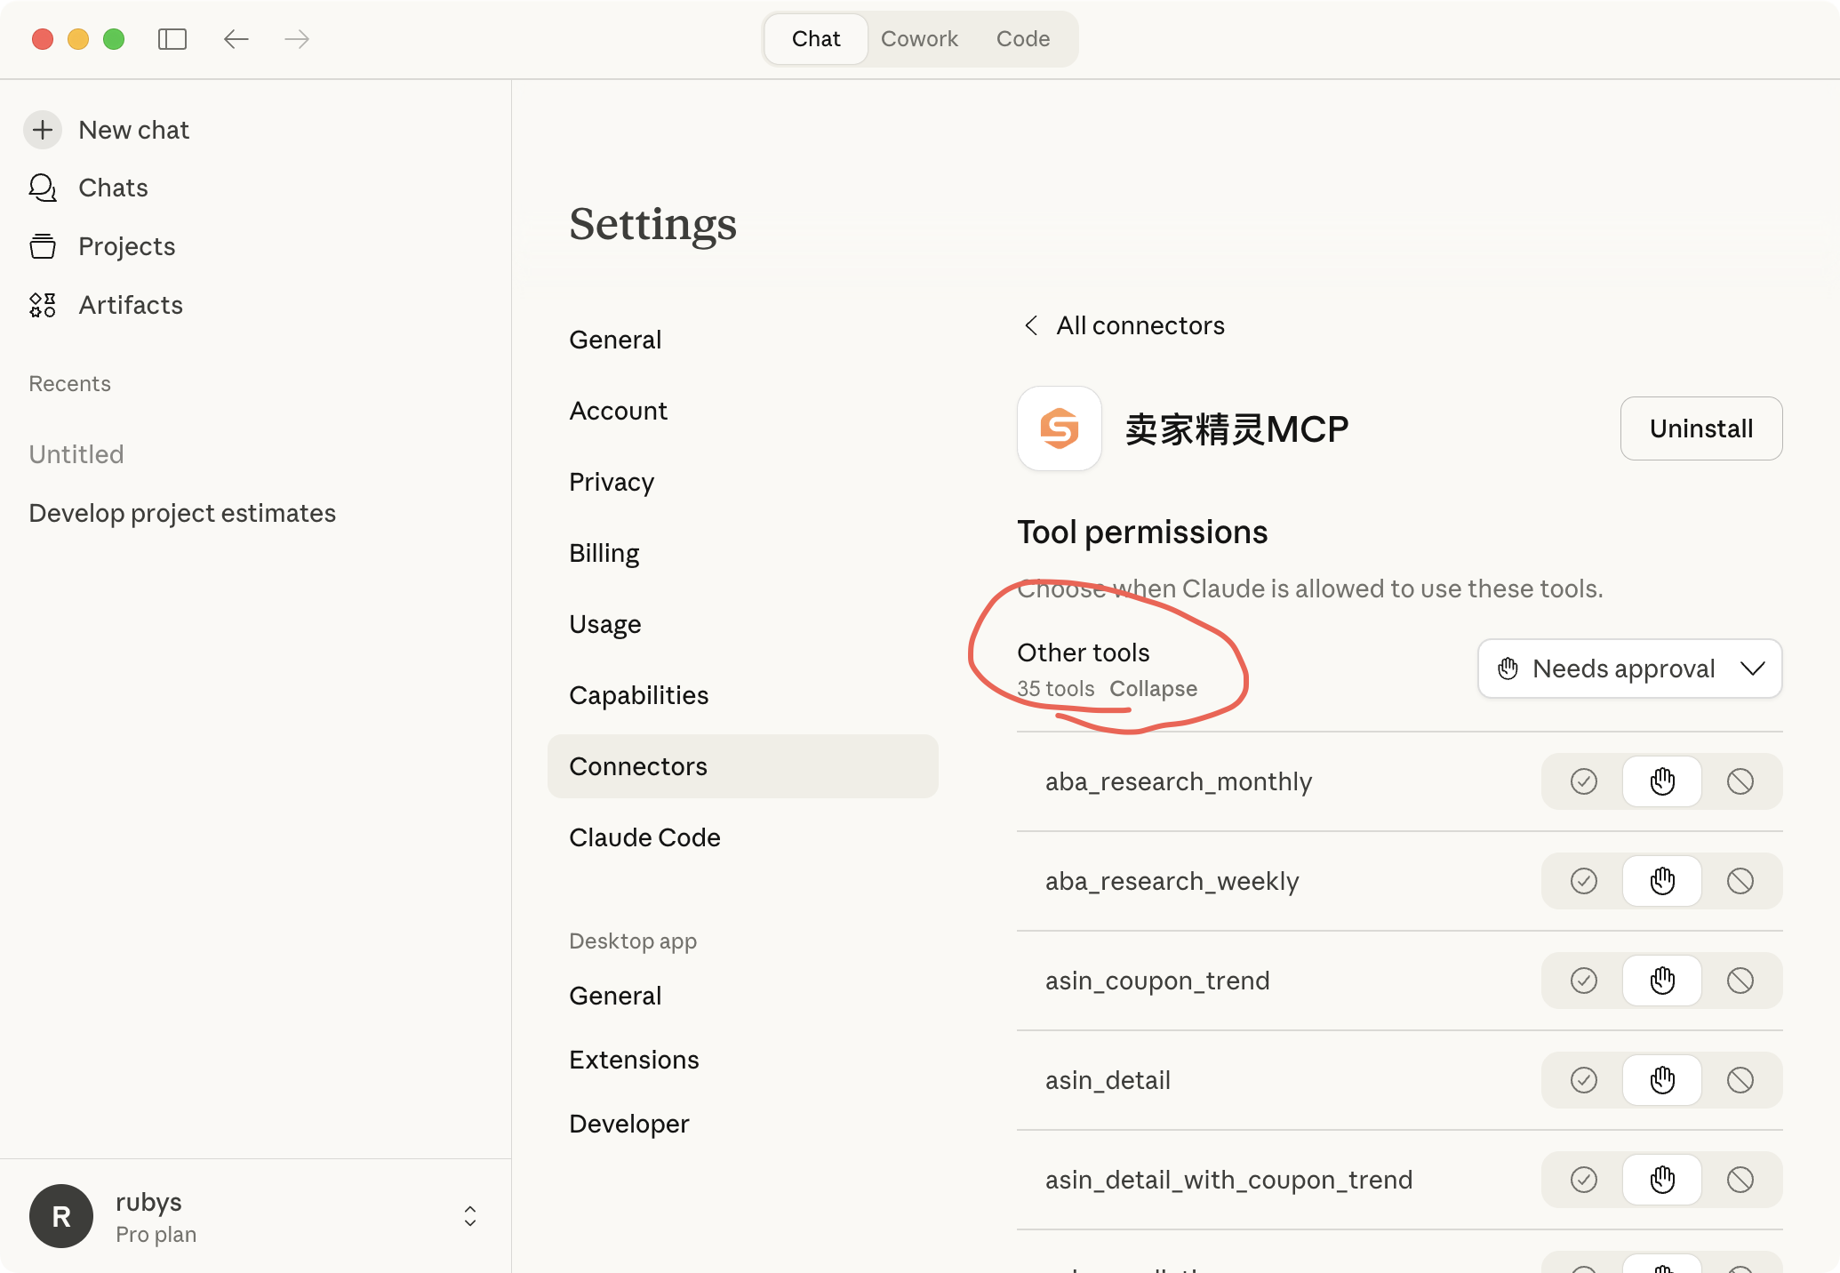Click the New chat plus icon
The width and height of the screenshot is (1840, 1273).
click(x=43, y=130)
